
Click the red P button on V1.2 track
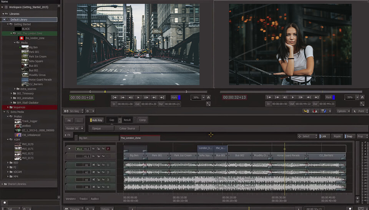108,149
